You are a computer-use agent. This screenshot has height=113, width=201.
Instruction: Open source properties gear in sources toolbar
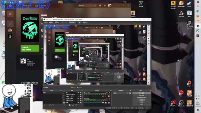[70, 105]
